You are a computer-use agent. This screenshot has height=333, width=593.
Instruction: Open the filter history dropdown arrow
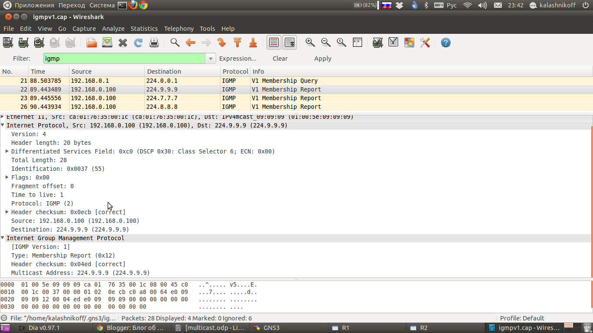point(211,59)
